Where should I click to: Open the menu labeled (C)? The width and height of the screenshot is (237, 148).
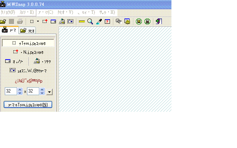tap(46, 12)
